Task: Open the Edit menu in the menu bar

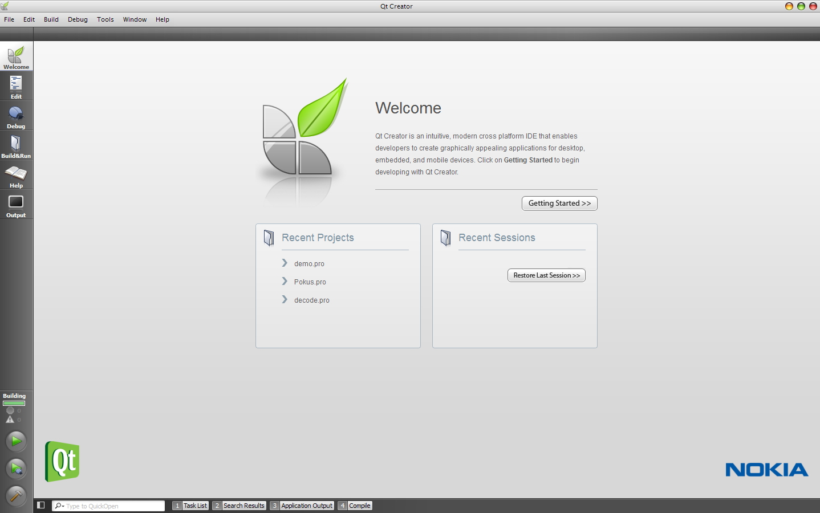Action: tap(29, 19)
